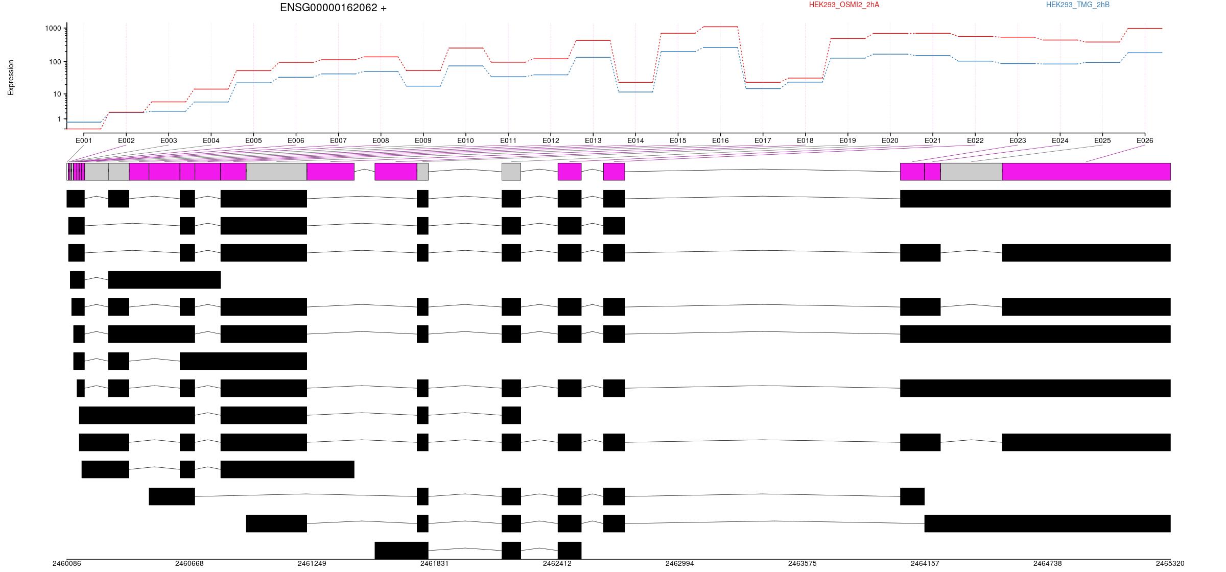Screen dimensions: 1226x572
Task: Click genomic coordinate 2461249
Action: click(312, 563)
